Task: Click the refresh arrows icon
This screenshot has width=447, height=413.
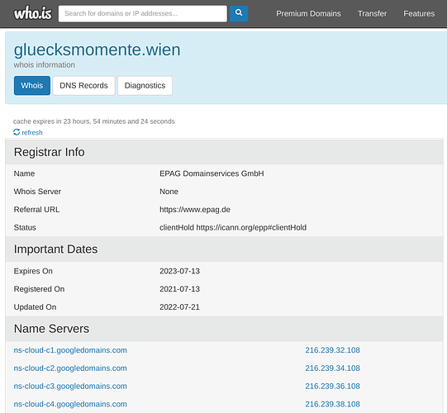Action: click(17, 132)
